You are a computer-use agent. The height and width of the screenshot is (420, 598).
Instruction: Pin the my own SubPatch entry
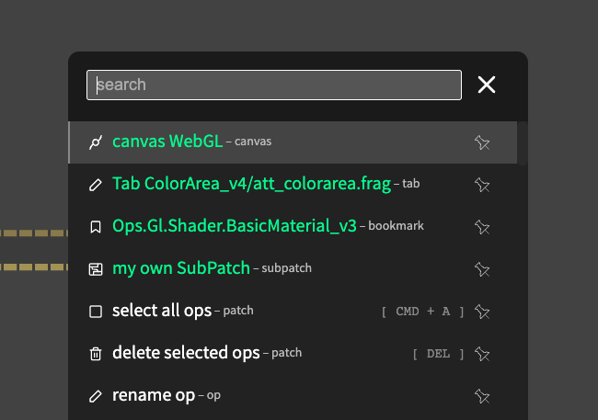pyautogui.click(x=482, y=269)
